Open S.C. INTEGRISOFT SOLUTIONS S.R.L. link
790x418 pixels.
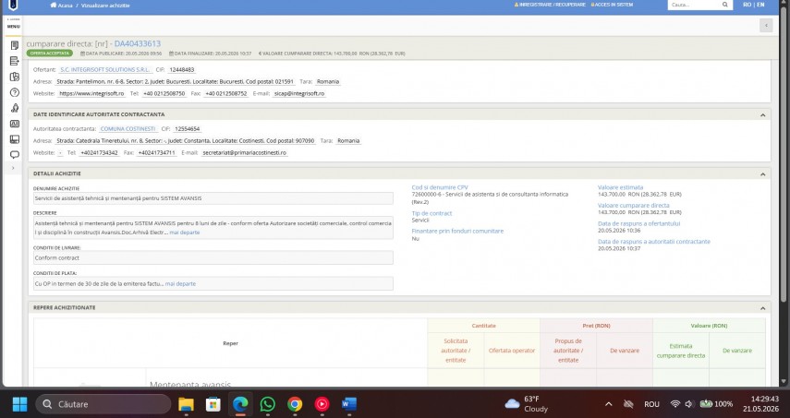coord(104,70)
